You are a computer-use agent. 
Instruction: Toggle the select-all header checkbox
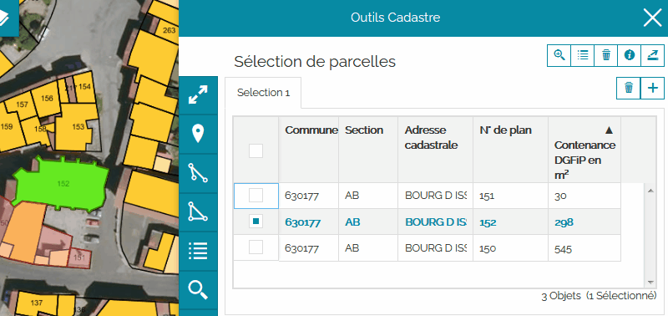pos(256,150)
